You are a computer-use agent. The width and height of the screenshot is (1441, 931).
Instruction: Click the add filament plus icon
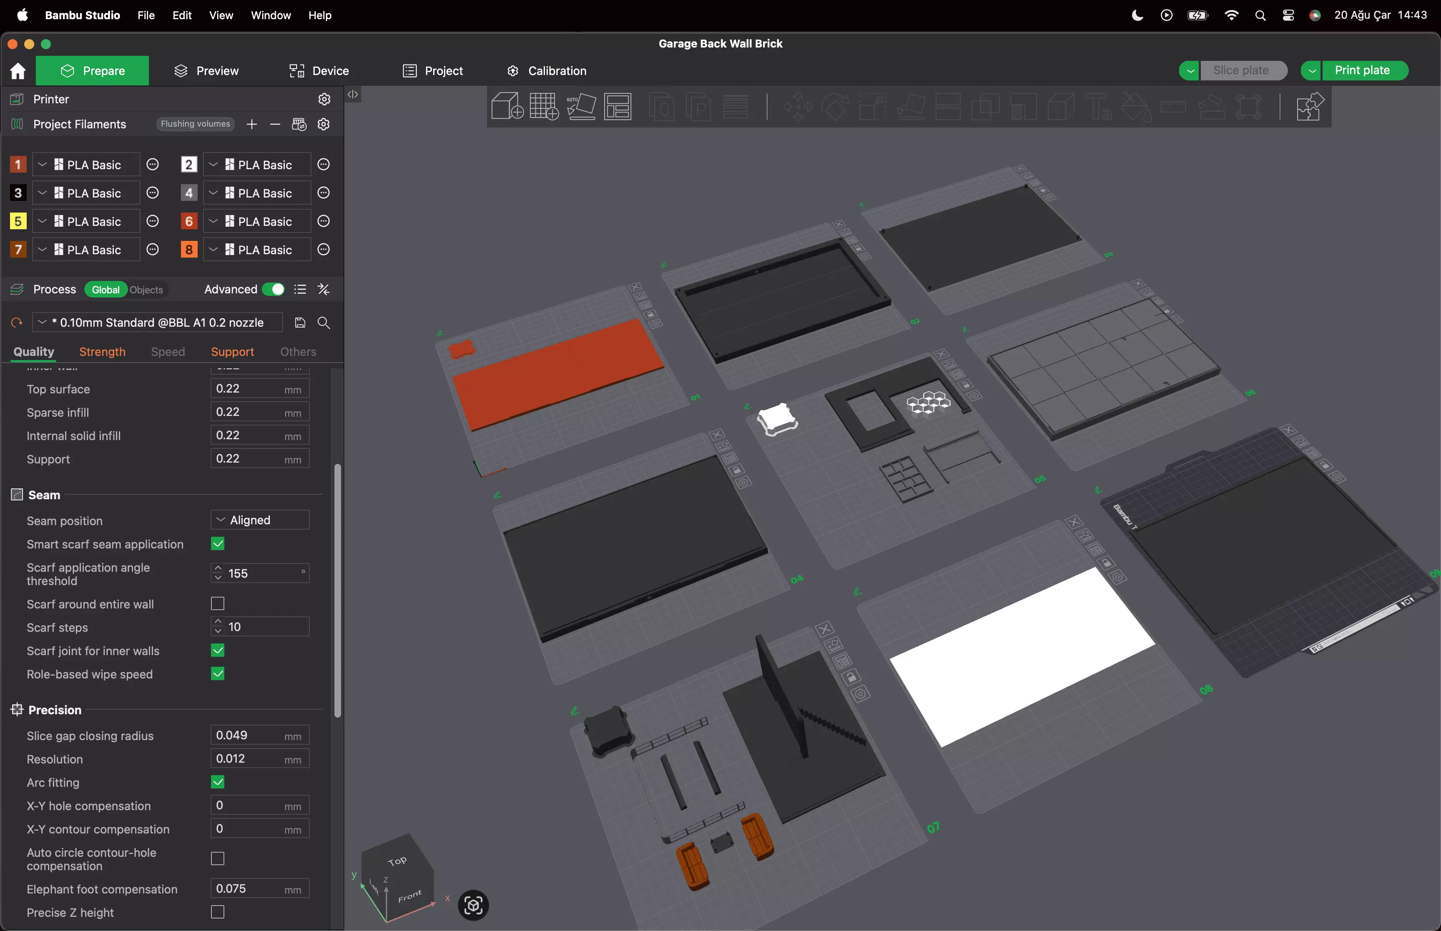[251, 125]
